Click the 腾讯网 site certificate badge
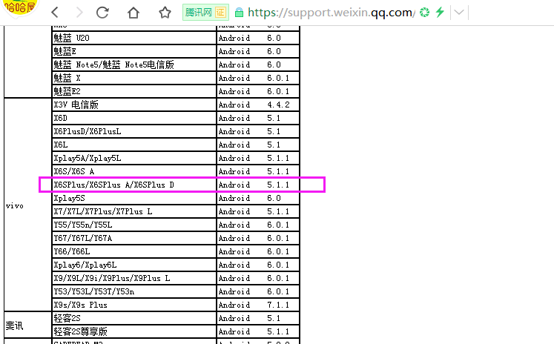Viewport: 554px width, 344px height. pos(205,13)
